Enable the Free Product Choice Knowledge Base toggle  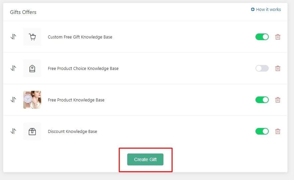tap(262, 68)
